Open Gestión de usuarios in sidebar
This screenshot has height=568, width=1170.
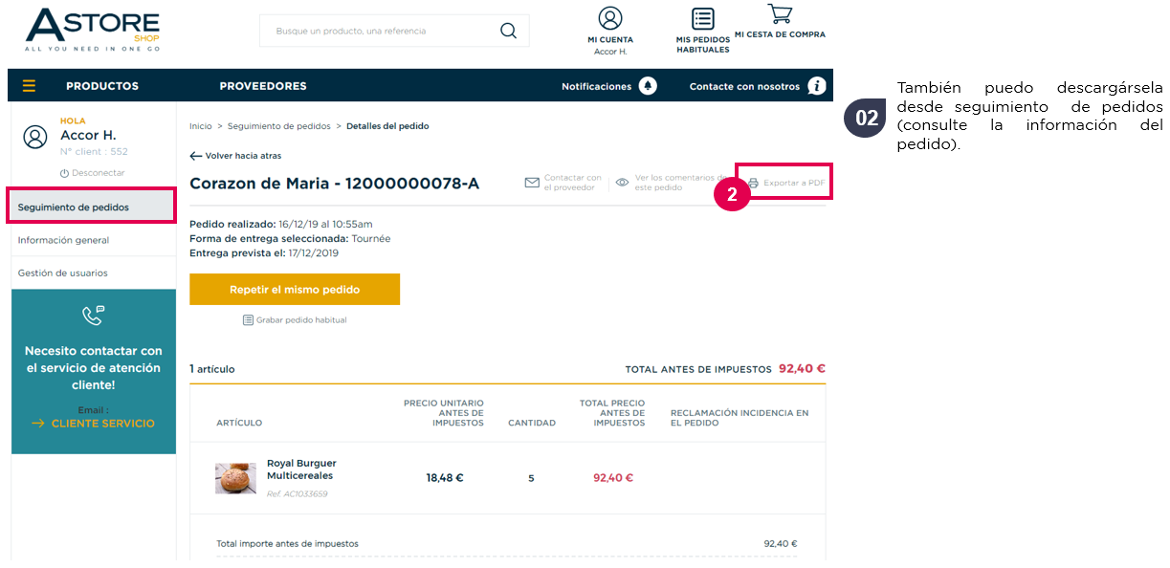tap(93, 273)
